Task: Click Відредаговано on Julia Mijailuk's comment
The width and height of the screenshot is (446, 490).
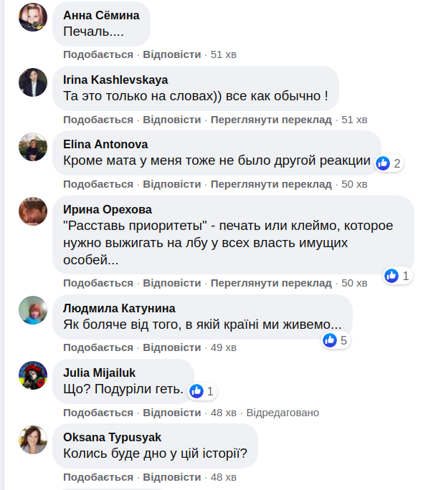Action: coord(283,413)
